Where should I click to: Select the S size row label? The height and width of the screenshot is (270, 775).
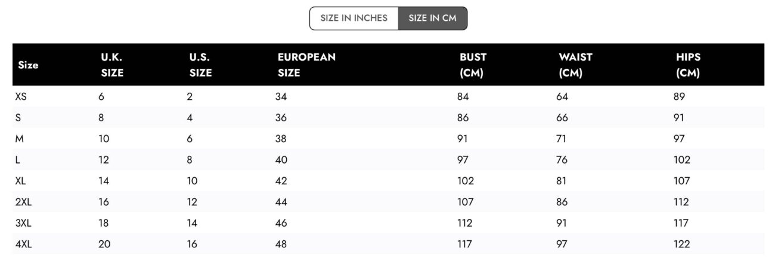click(x=18, y=118)
